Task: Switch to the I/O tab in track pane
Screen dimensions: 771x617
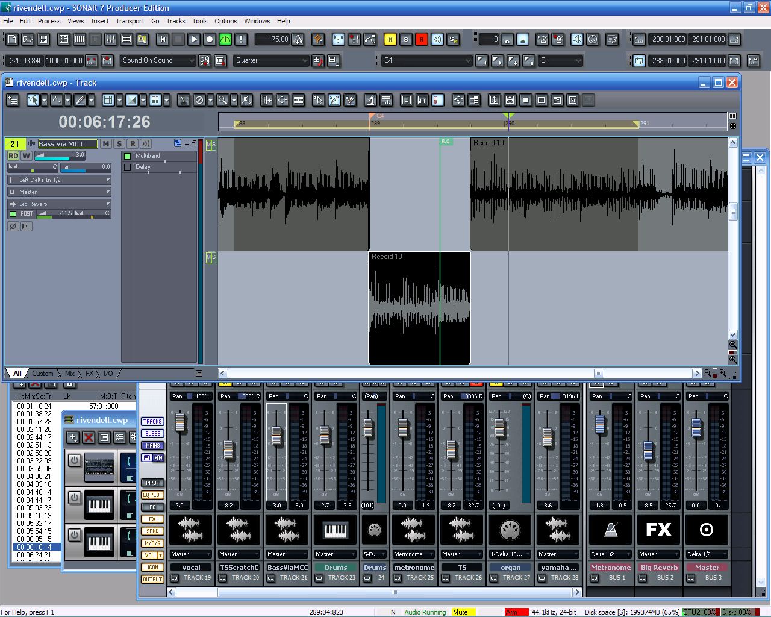Action: [x=108, y=374]
